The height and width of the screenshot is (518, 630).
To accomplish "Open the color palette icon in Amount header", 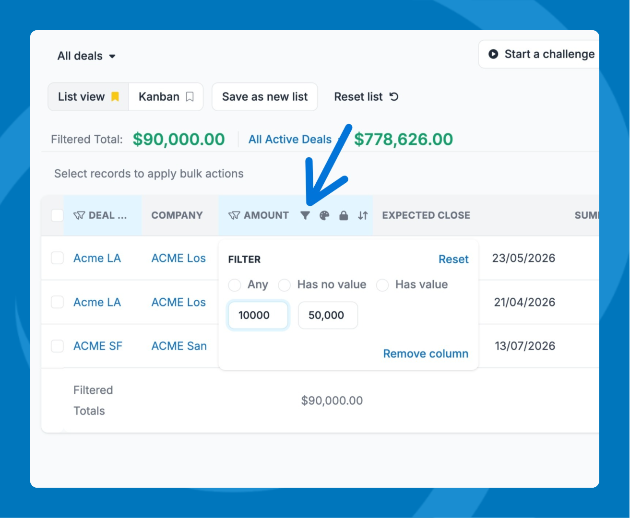I will point(324,215).
